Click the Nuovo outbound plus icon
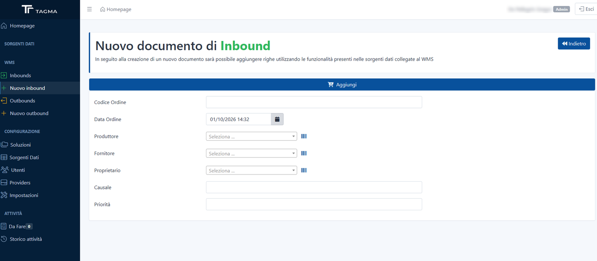The image size is (597, 261). (4, 113)
